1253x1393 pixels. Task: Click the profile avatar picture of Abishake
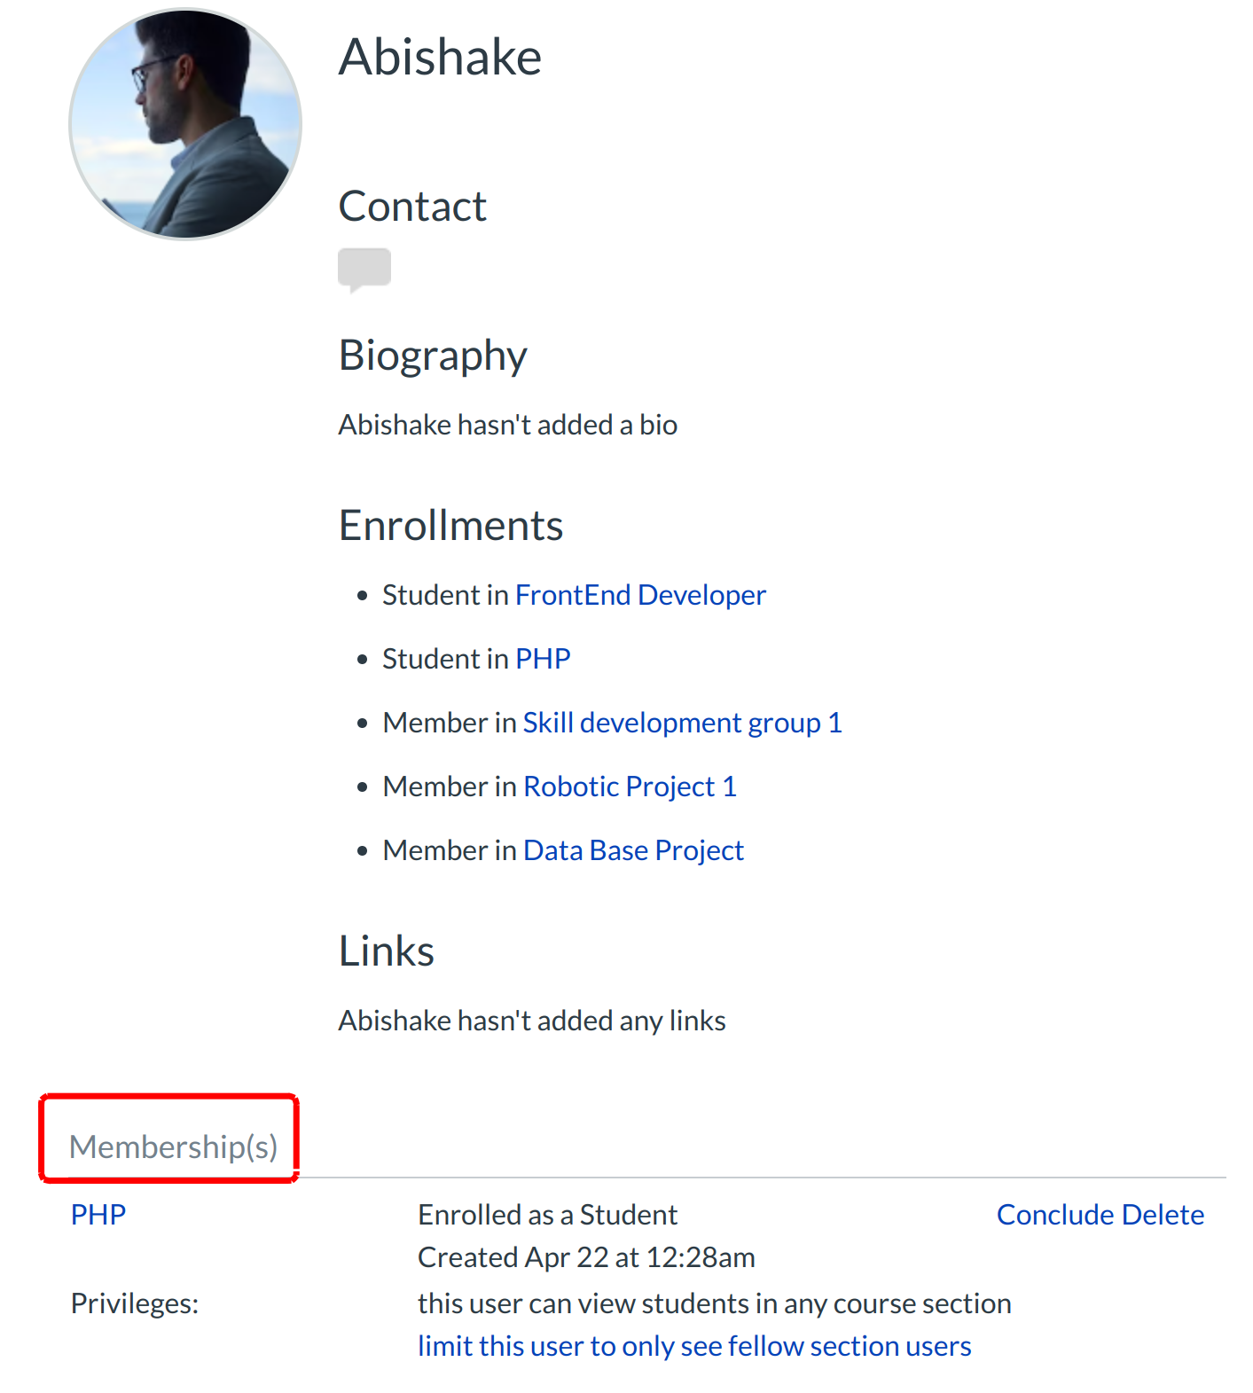tap(184, 124)
